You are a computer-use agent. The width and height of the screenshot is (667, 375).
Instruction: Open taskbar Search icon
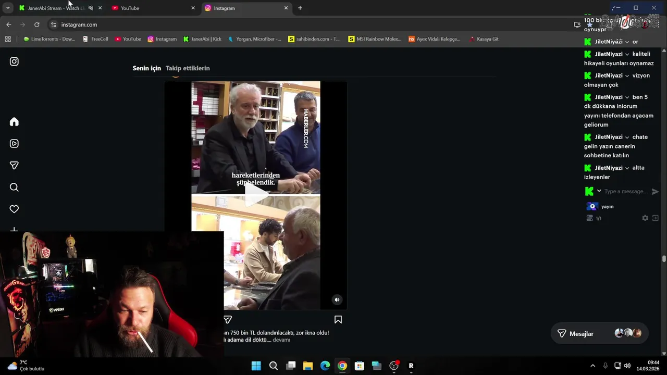tap(274, 366)
